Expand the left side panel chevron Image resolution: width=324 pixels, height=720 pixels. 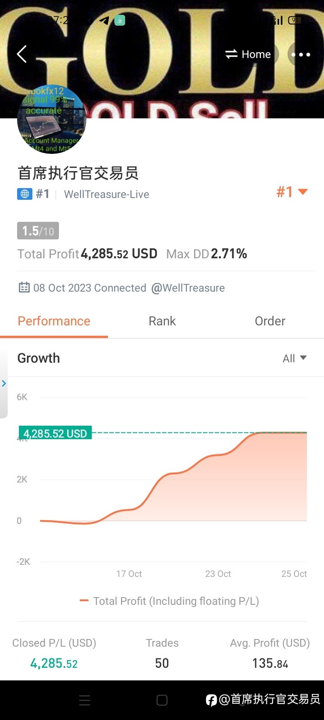click(4, 383)
